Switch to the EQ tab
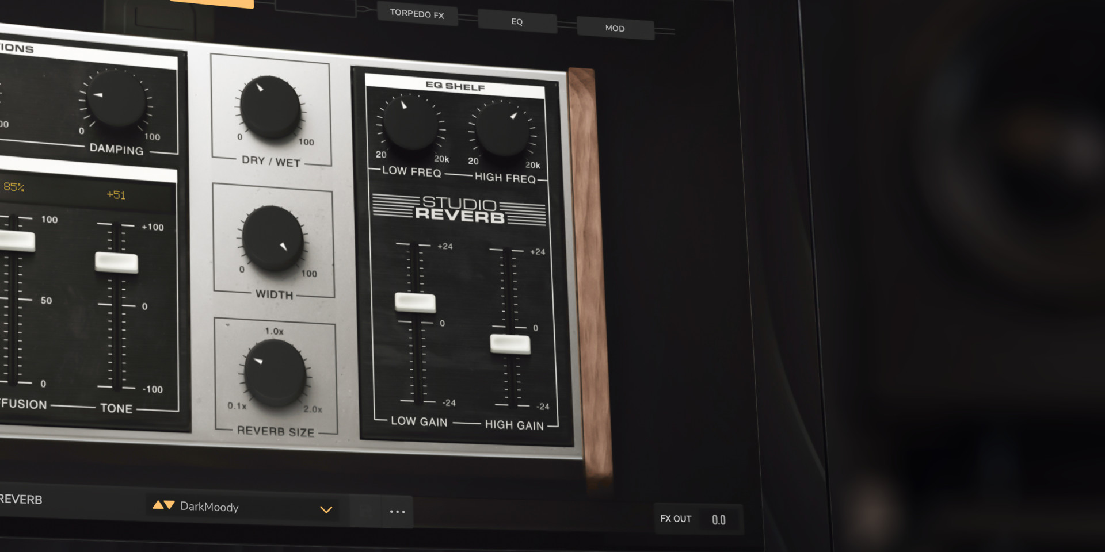Screen dimensions: 1105x552 517,21
